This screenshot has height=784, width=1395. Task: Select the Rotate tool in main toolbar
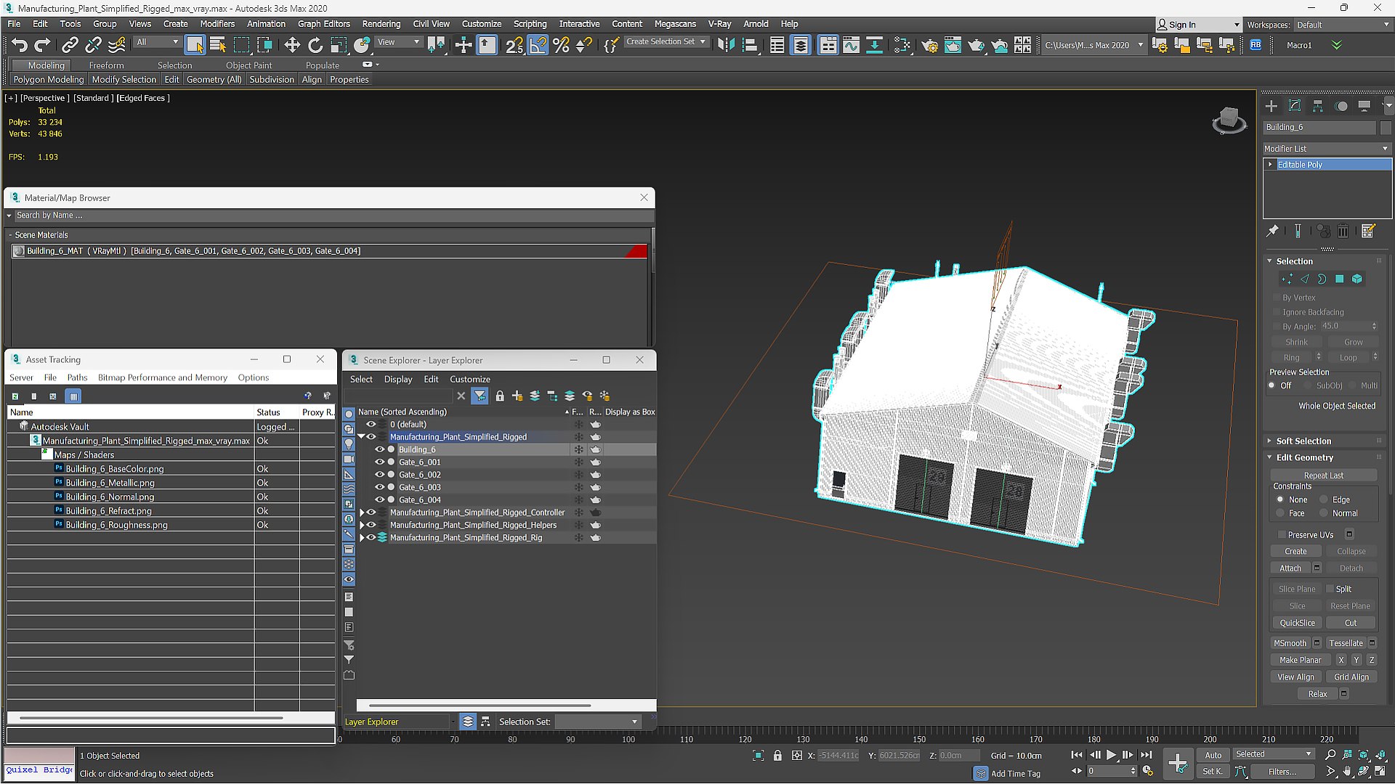pos(315,46)
